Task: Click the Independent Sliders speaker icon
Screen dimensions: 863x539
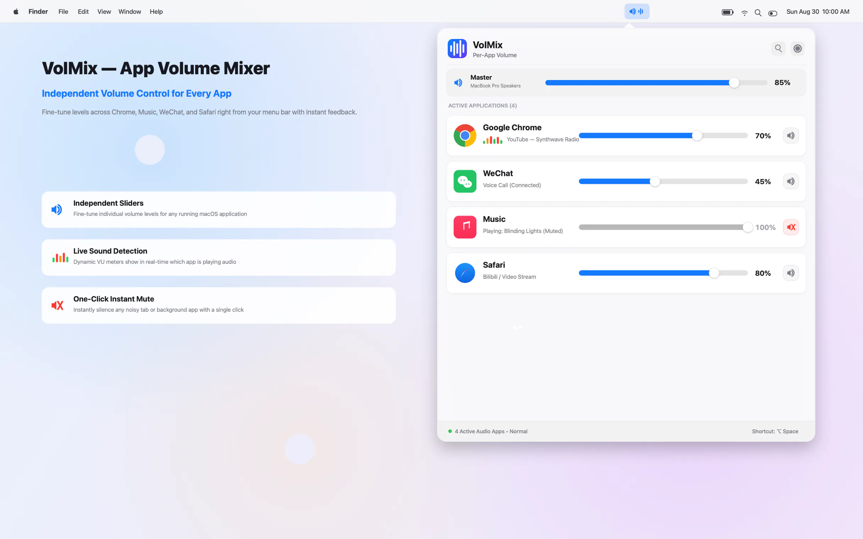Action: tap(57, 210)
